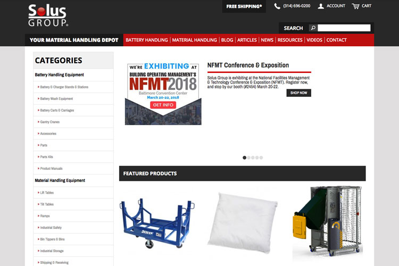
Task: Open the Material Handling nav menu
Action: tap(194, 40)
